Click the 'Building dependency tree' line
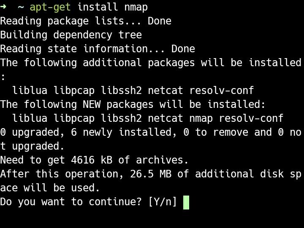 [71, 35]
